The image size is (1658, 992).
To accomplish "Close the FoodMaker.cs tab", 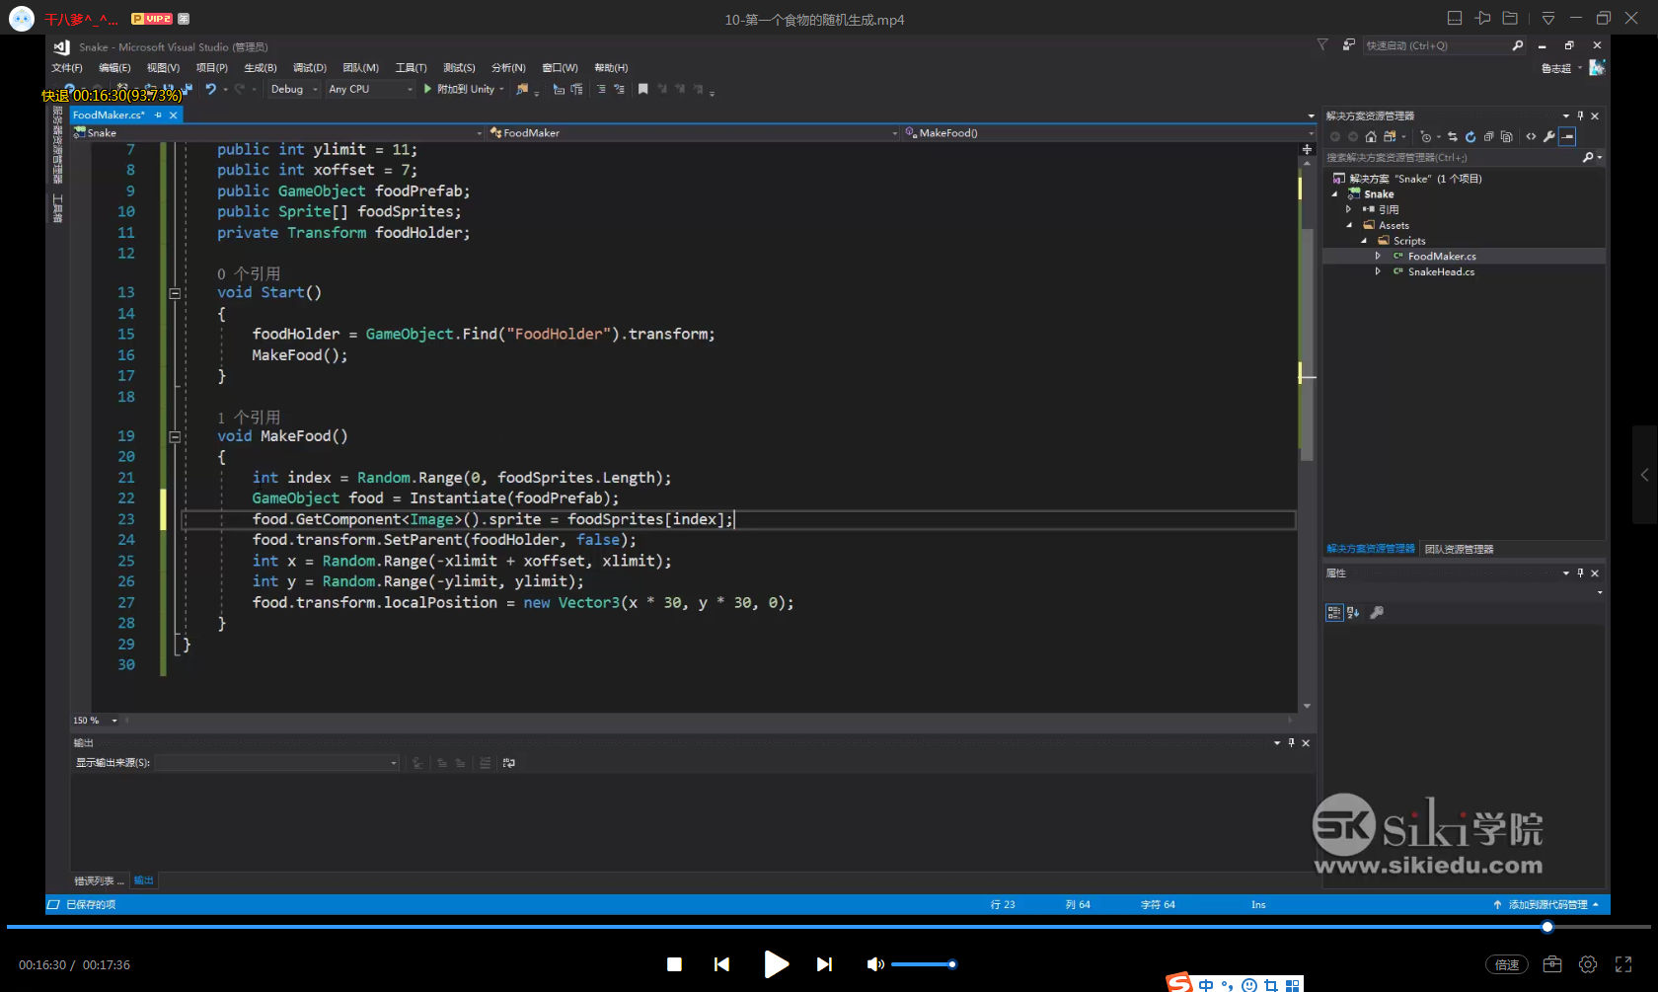I will pos(174,115).
